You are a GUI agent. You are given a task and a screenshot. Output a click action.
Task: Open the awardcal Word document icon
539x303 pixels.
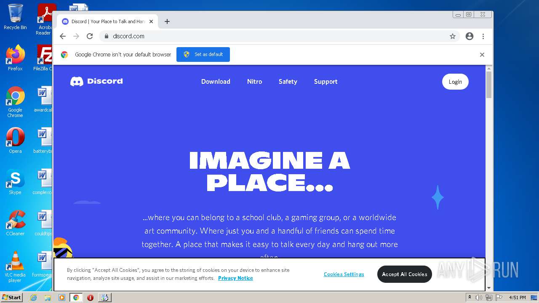43,99
